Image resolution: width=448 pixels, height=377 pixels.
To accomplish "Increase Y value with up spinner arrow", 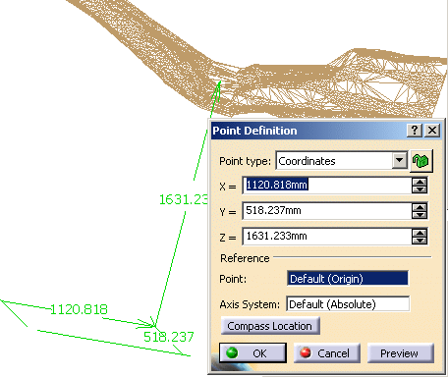I will coord(420,207).
